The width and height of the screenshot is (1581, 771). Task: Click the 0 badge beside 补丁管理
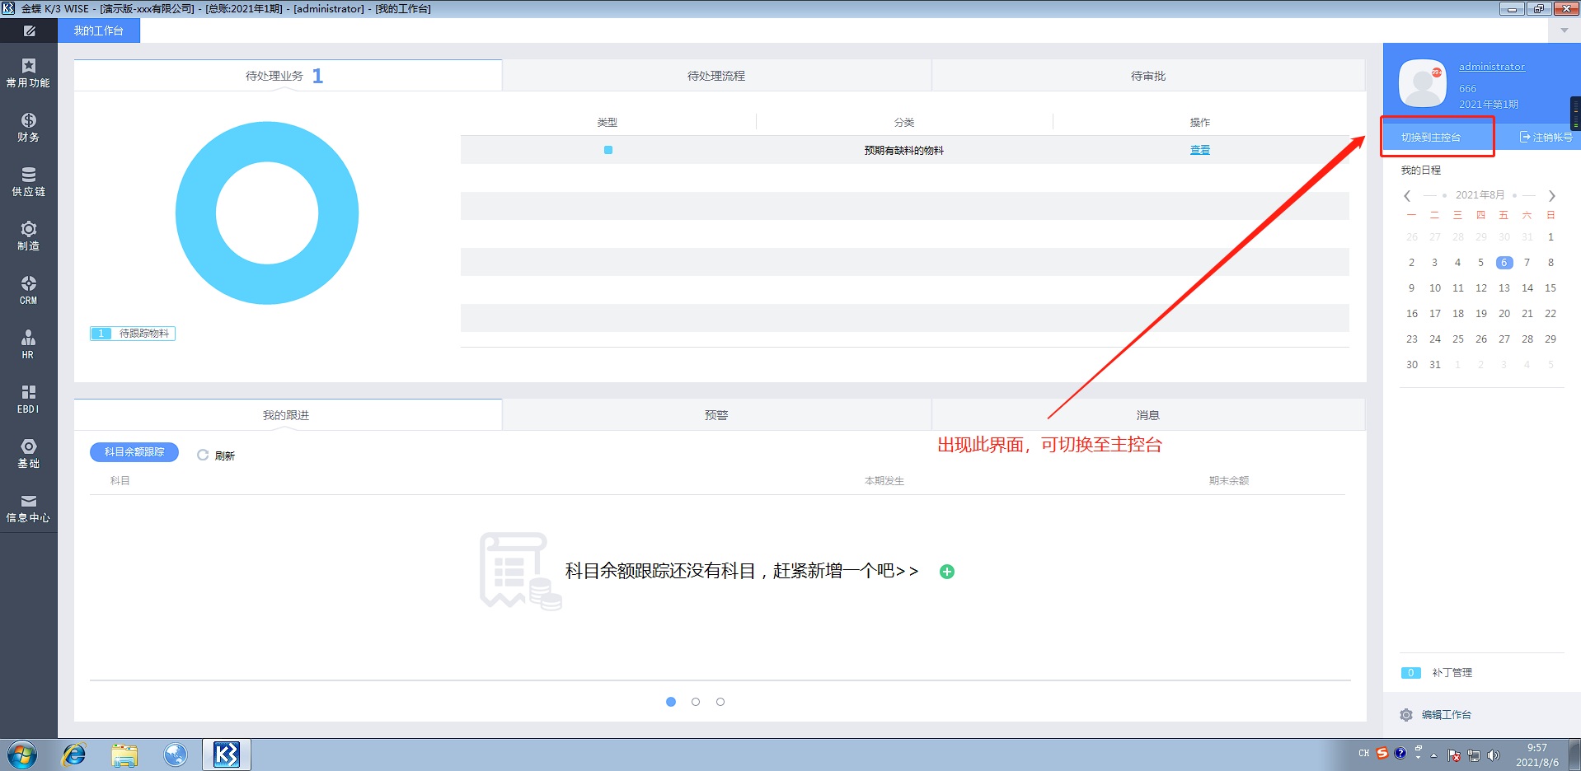click(1410, 673)
